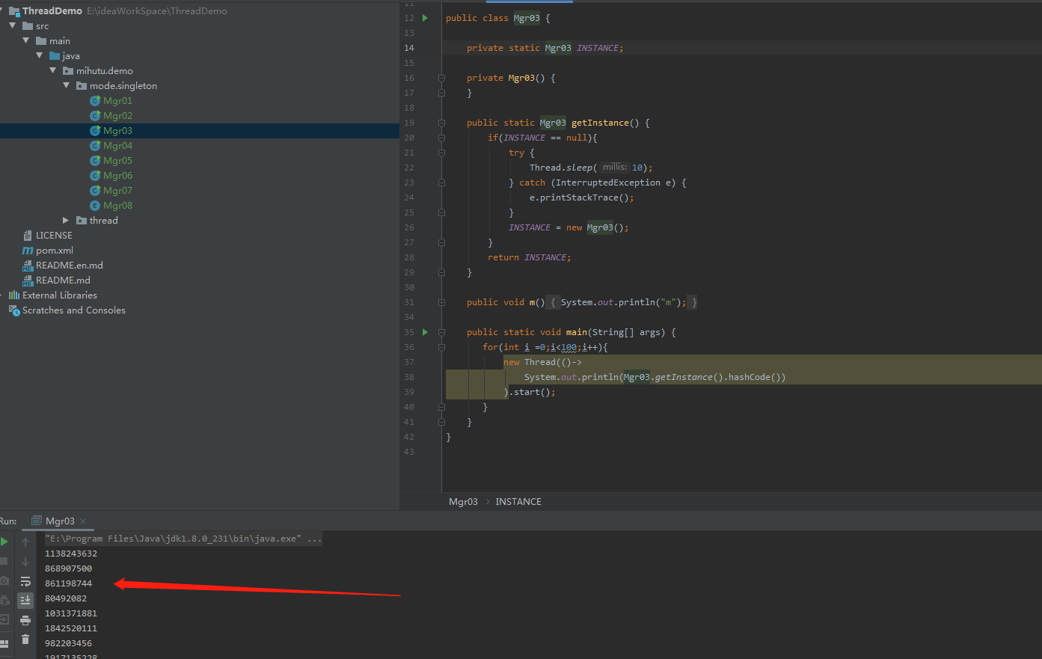Click Mgr03 in the editor breadcrumb
Screen dimensions: 1042x659
point(463,502)
